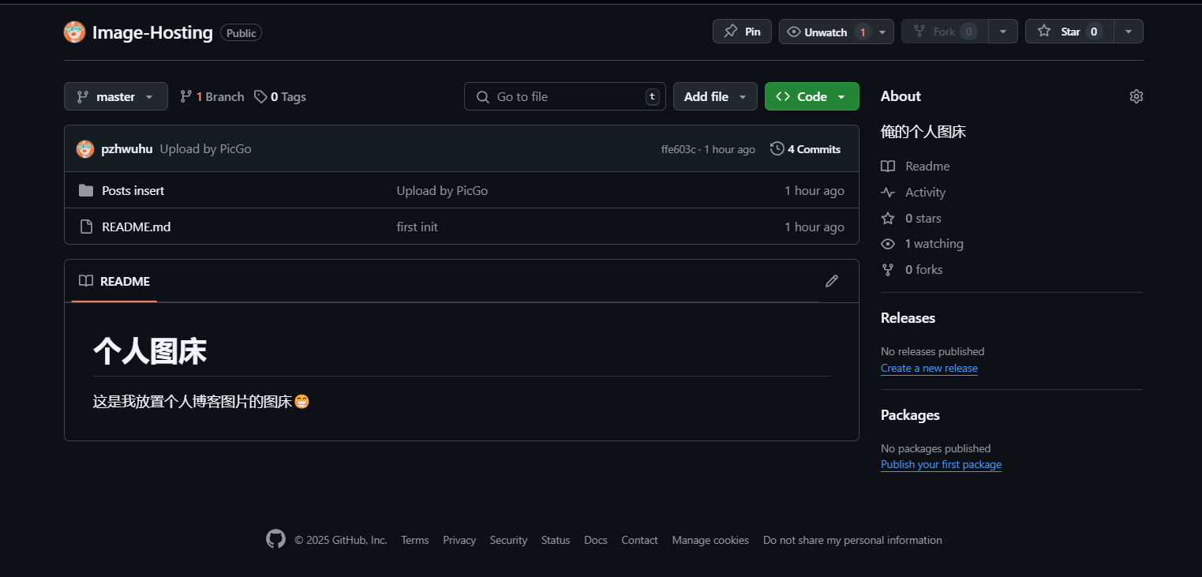Screen dimensions: 1202x577
Task: Open the master branch dropdown
Action: [x=116, y=96]
